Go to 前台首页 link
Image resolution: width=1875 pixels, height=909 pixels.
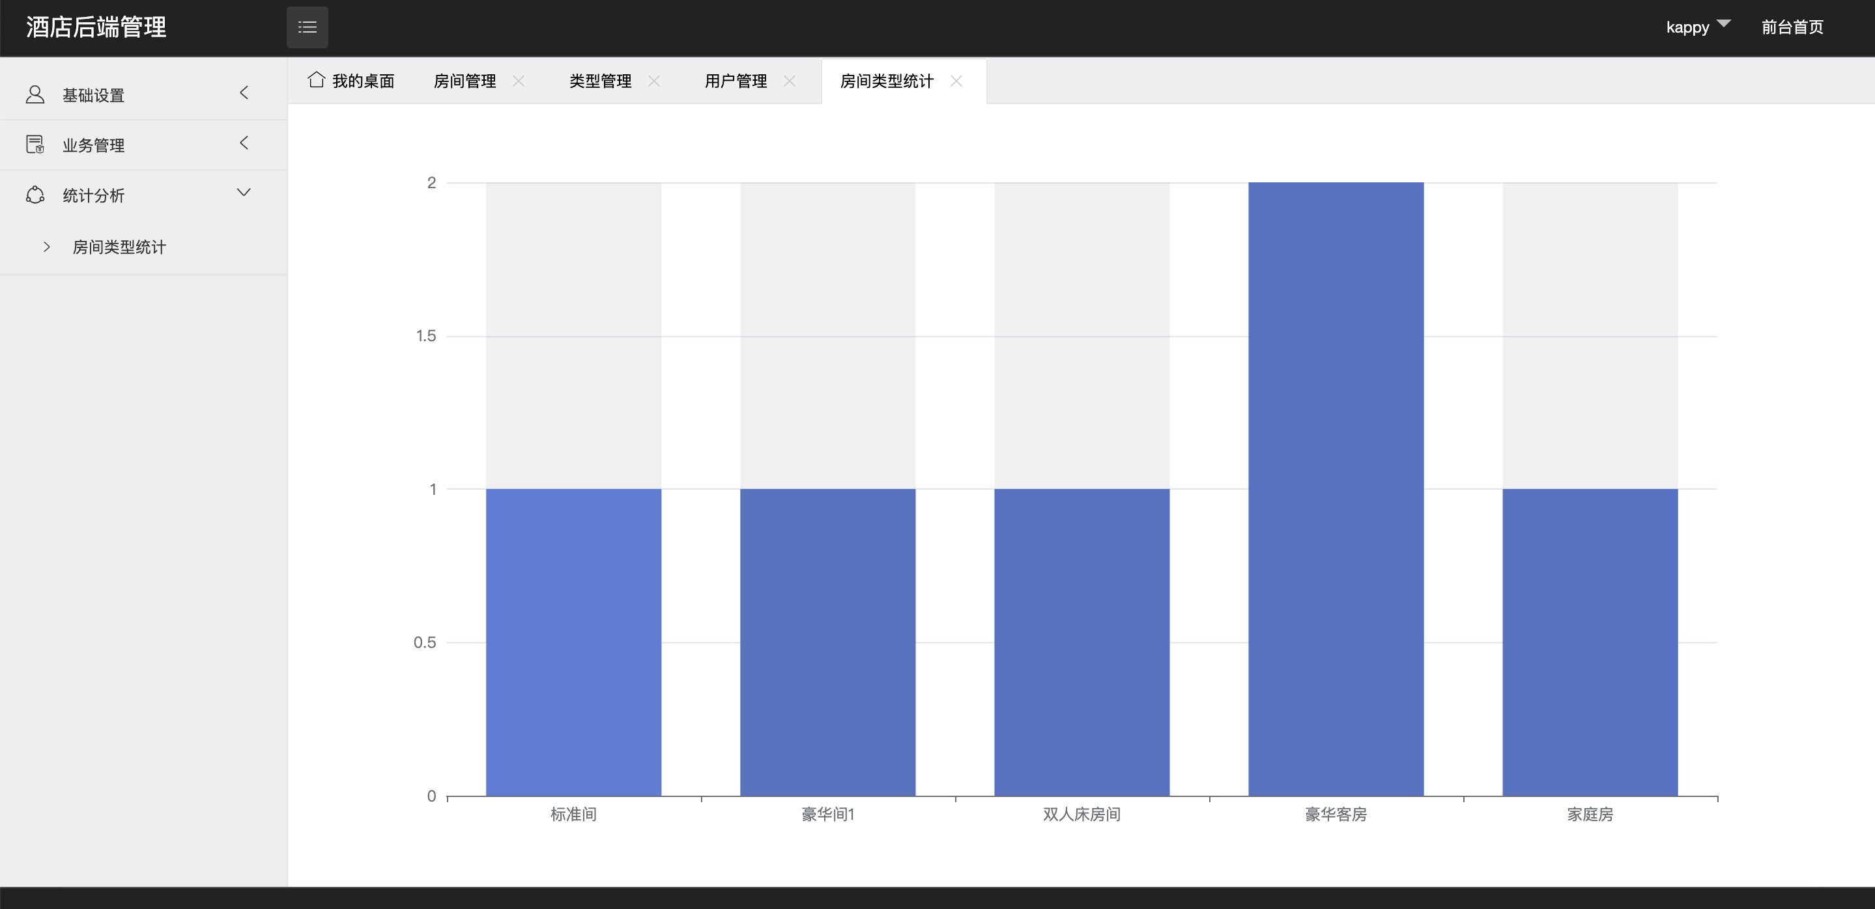pos(1792,27)
